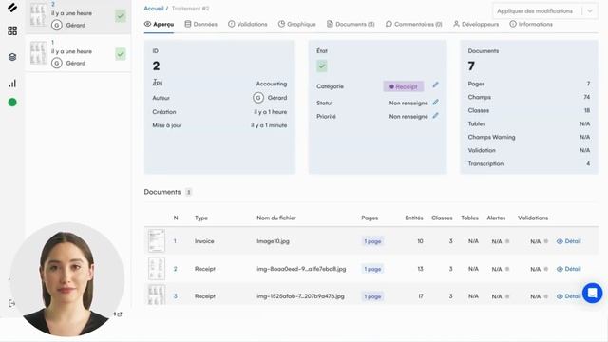This screenshot has height=342, width=608.
Task: Open the Informations tab
Action: coord(531,24)
